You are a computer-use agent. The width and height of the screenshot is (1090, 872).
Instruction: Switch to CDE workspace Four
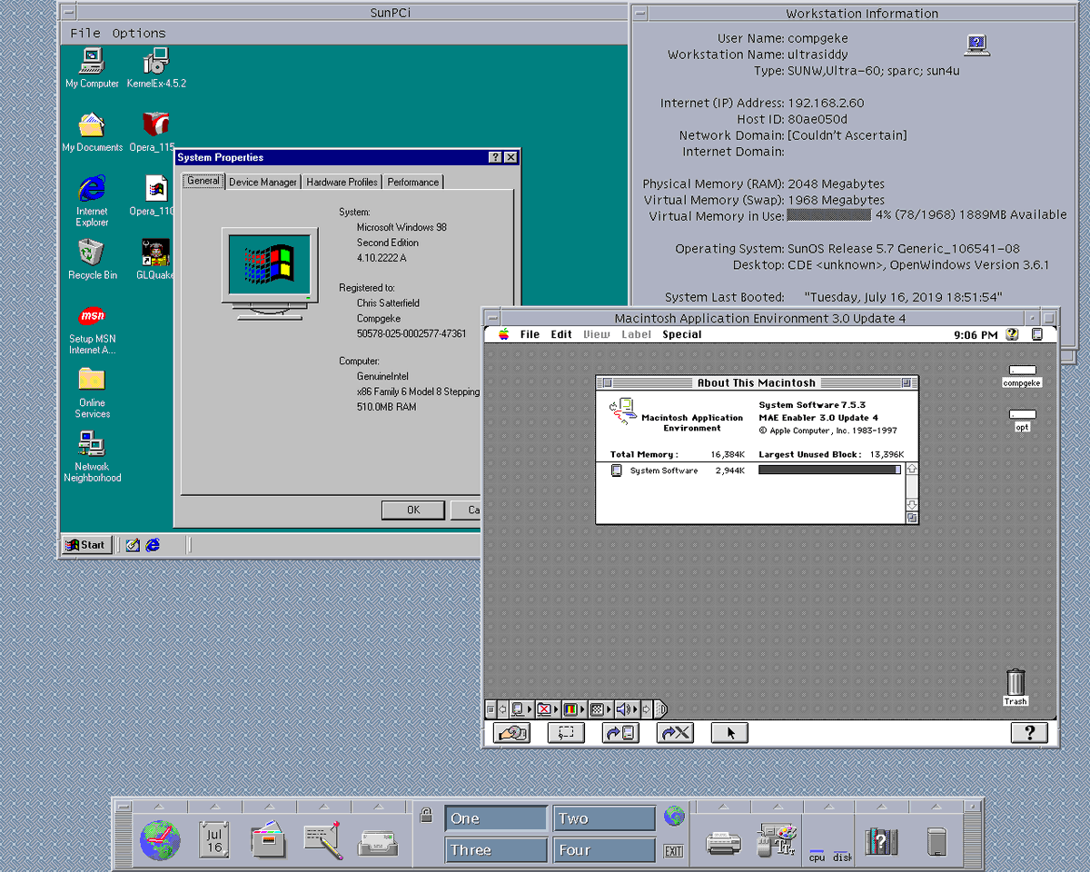(604, 850)
